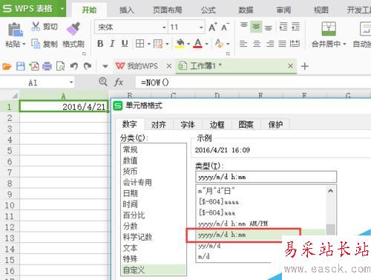Switch to the Alignment tab in dialog
The image size is (371, 280).
[159, 125]
